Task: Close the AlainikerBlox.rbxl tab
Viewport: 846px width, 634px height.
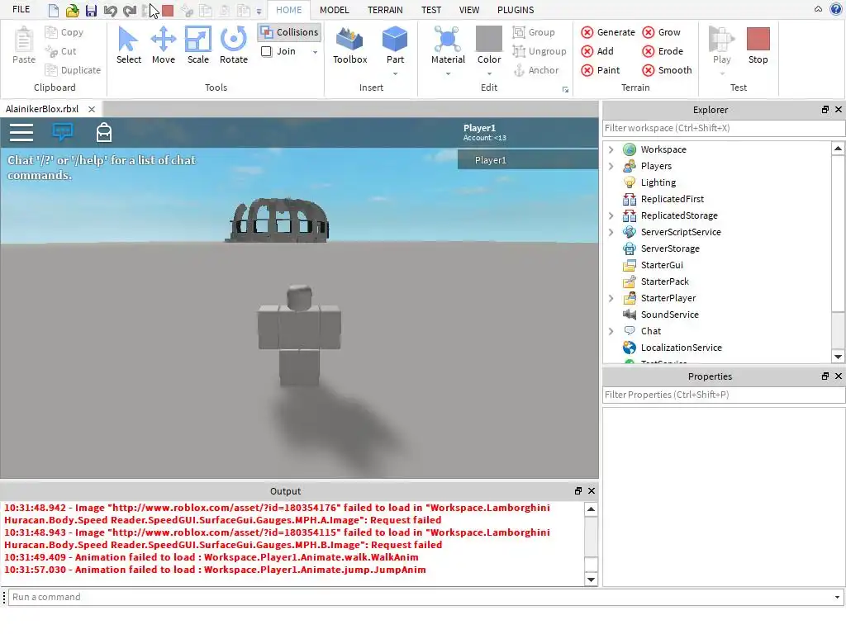Action: pyautogui.click(x=92, y=110)
